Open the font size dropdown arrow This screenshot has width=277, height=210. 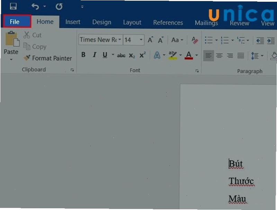pyautogui.click(x=141, y=40)
